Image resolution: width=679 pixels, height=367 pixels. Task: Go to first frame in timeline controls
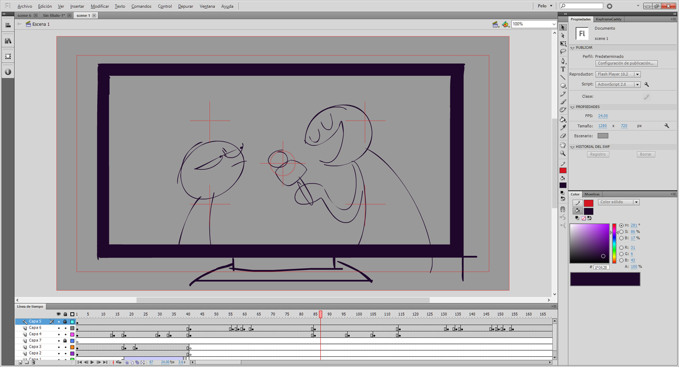coord(79,362)
